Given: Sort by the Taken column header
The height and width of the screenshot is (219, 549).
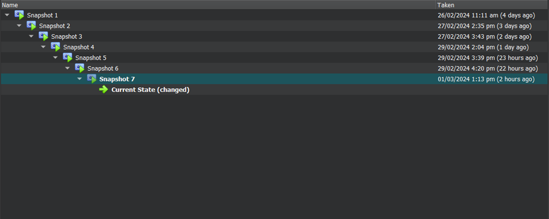Looking at the screenshot, I should tap(492, 5).
